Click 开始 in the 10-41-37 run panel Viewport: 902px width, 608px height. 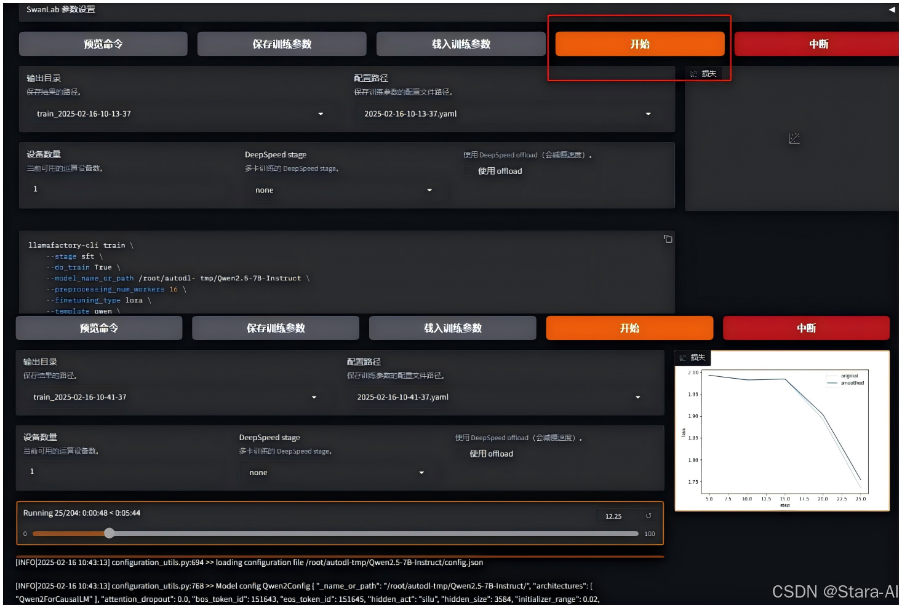(x=629, y=328)
